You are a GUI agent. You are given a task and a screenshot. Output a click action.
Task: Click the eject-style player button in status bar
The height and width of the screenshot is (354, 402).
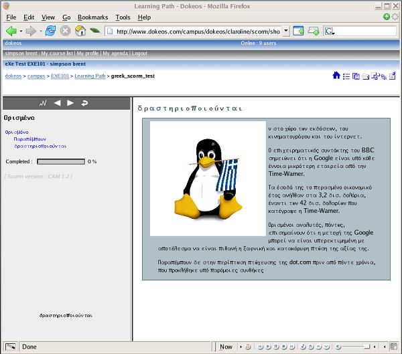point(311,347)
